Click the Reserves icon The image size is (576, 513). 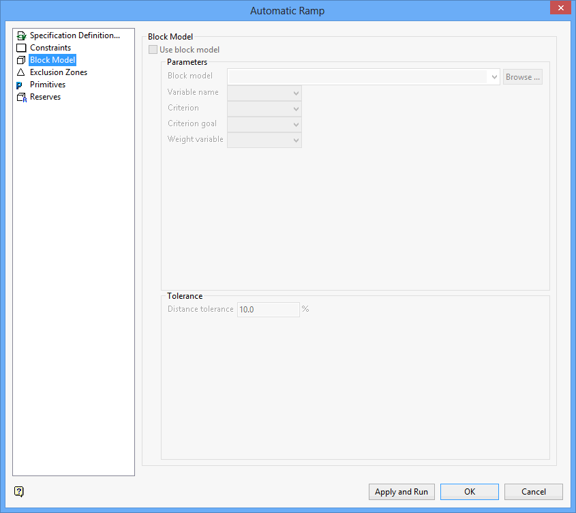(22, 98)
